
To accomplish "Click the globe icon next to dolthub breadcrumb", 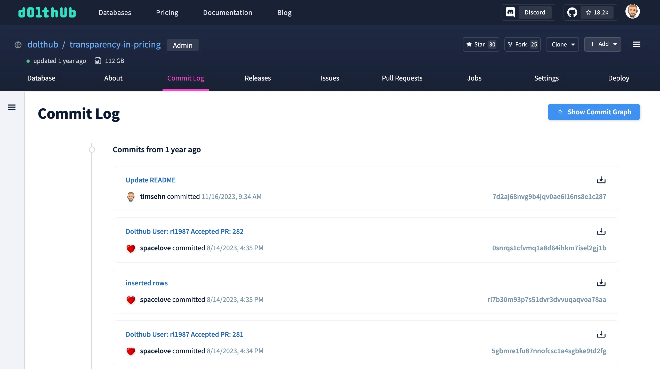I will (x=18, y=45).
